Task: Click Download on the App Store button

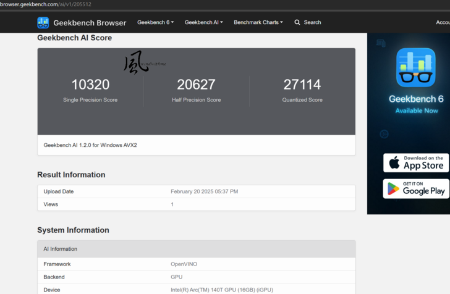Action: 416,163
